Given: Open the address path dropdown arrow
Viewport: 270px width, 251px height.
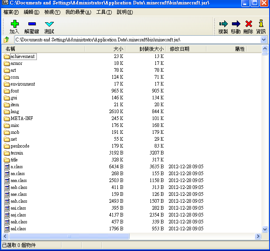Looking at the screenshot, I should (x=264, y=40).
